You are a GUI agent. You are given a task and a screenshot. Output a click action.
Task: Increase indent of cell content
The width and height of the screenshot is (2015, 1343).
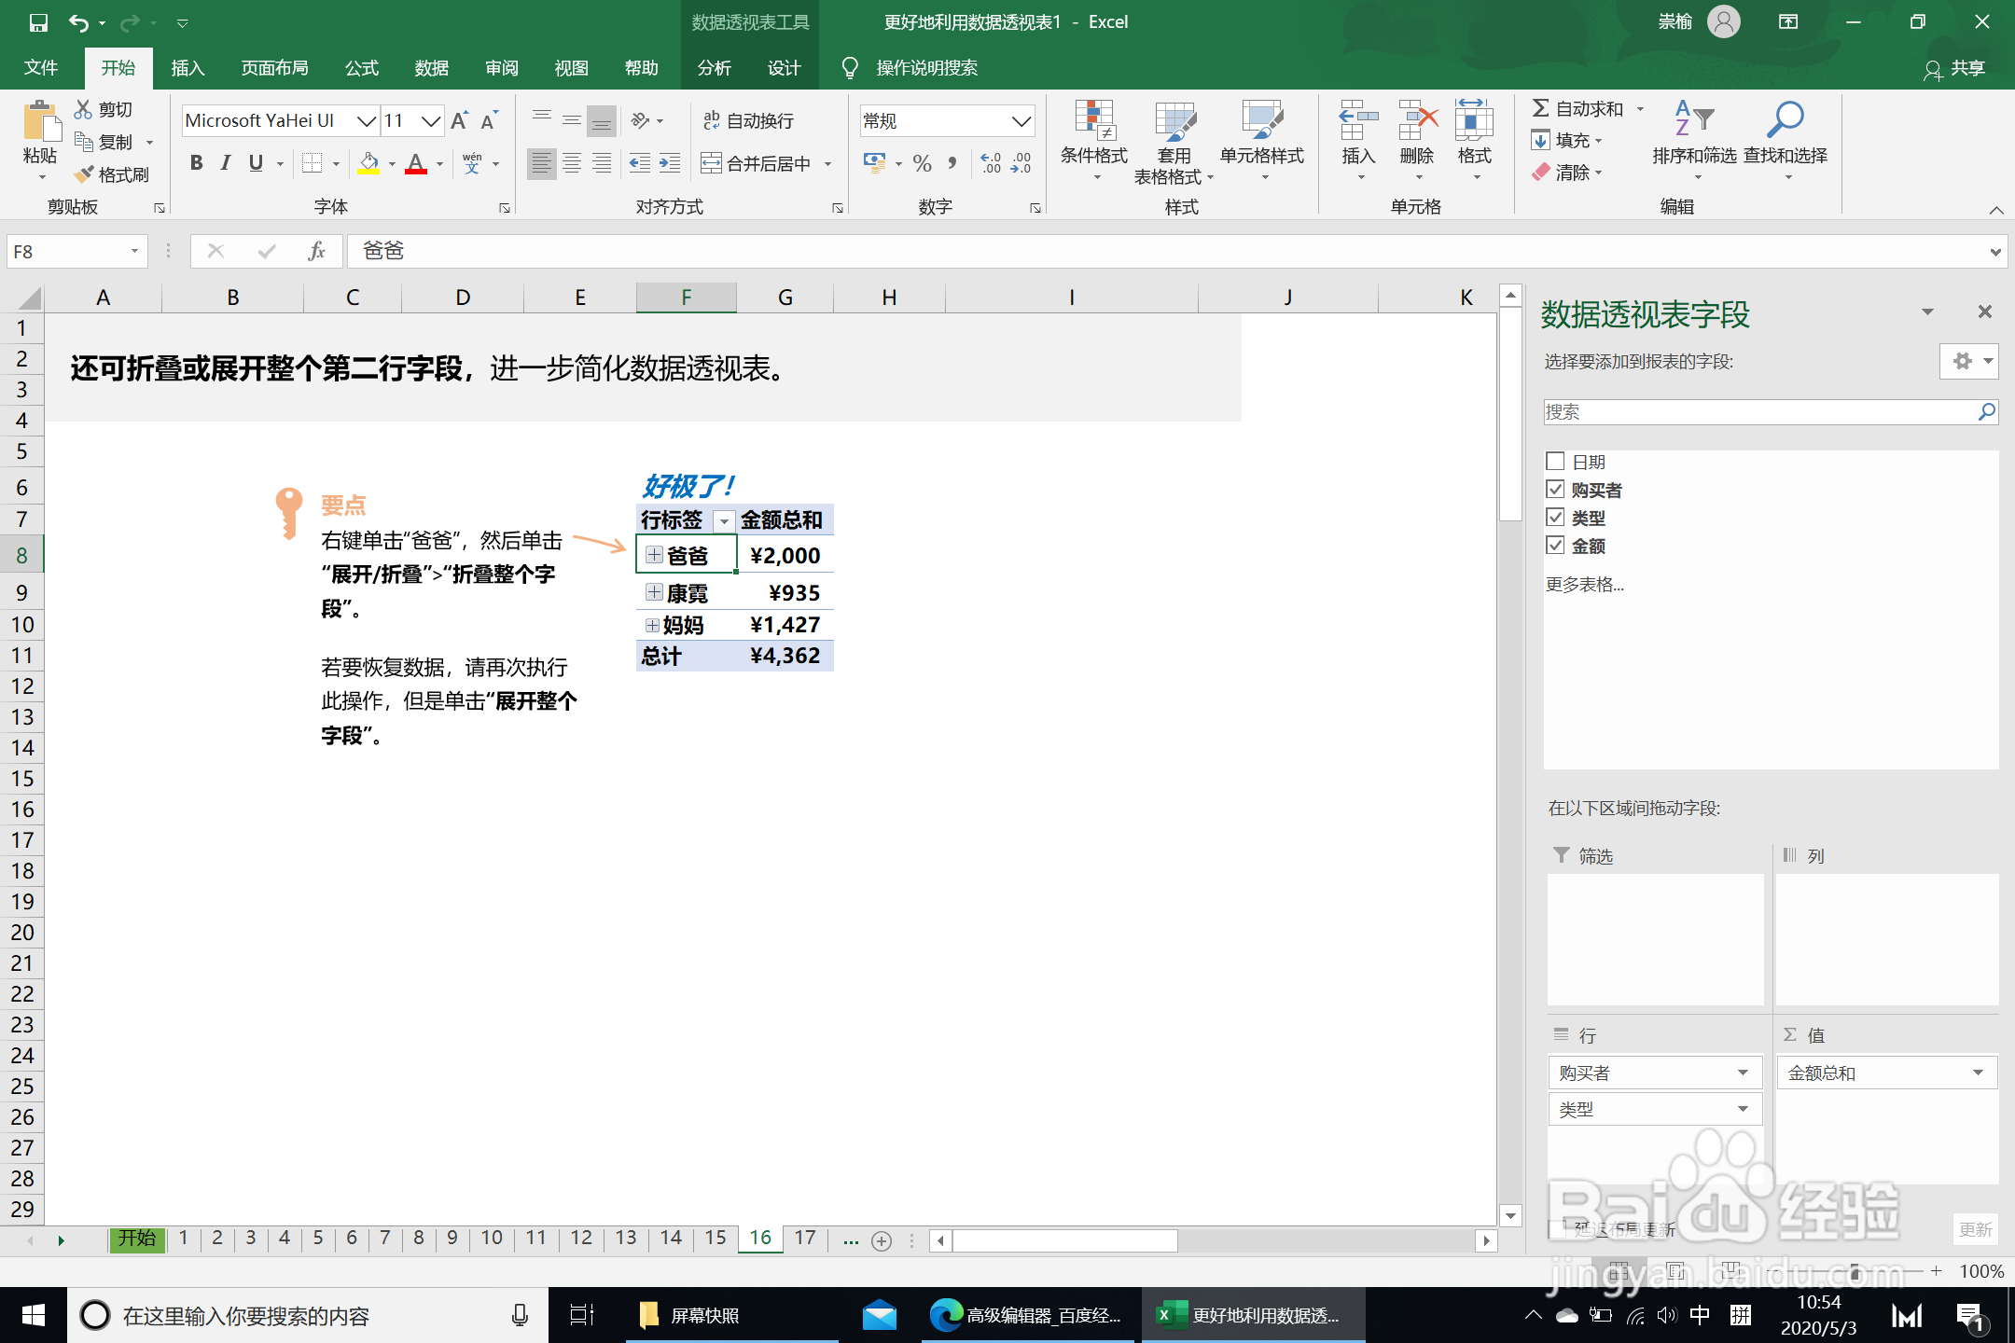tap(670, 163)
